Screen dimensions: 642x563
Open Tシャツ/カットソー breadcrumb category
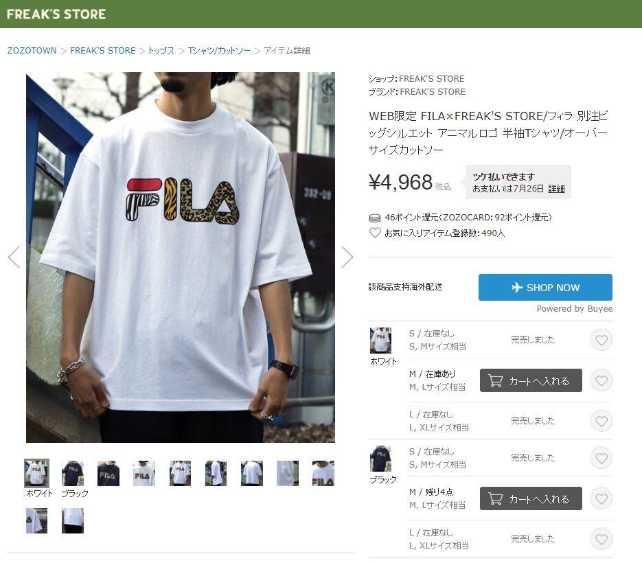pos(219,51)
